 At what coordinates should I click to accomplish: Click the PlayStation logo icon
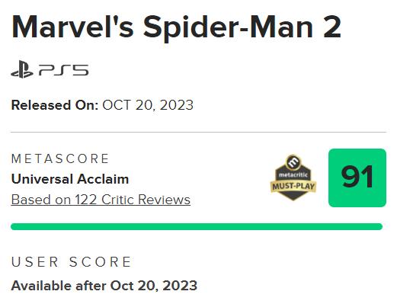pos(22,69)
